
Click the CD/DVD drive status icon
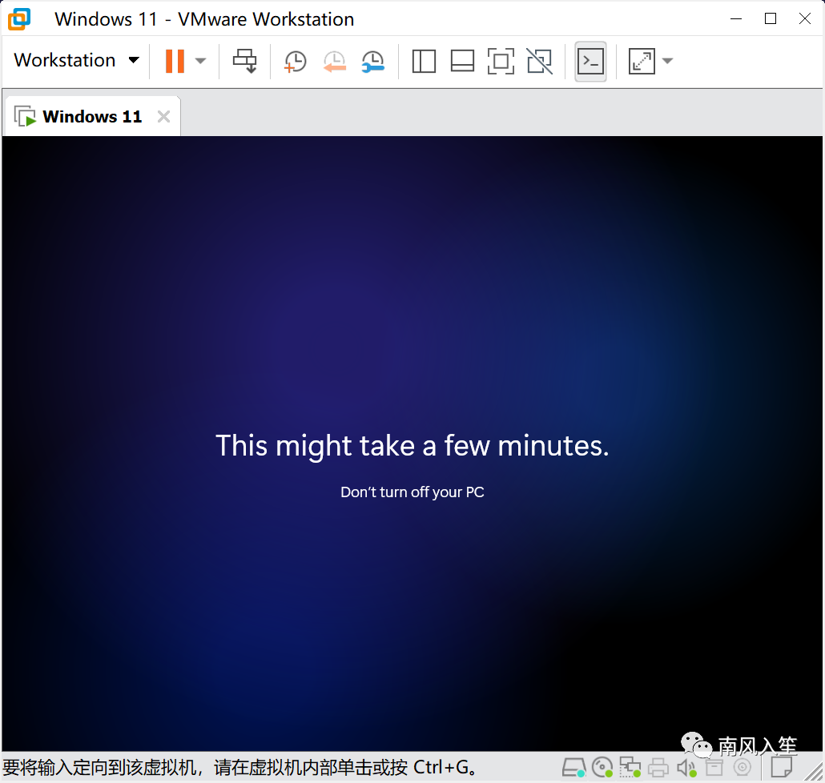click(602, 768)
